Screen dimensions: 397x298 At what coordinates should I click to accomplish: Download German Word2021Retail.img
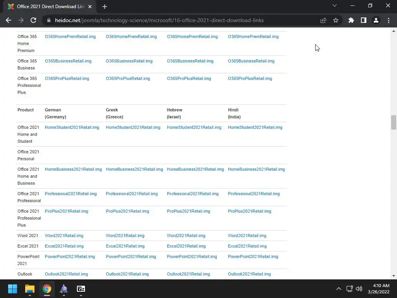pos(64,236)
